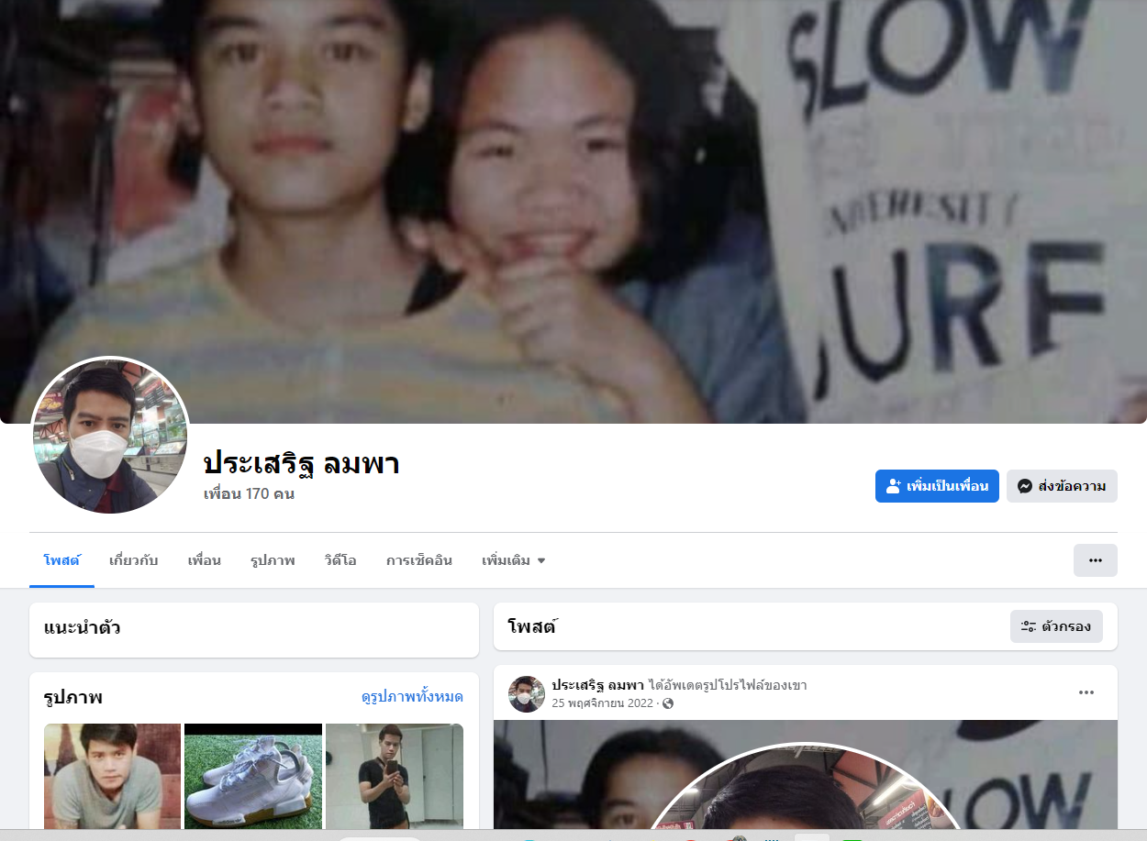Open the white sneakers photo
Viewport: 1147px width, 841px height.
pos(253,776)
